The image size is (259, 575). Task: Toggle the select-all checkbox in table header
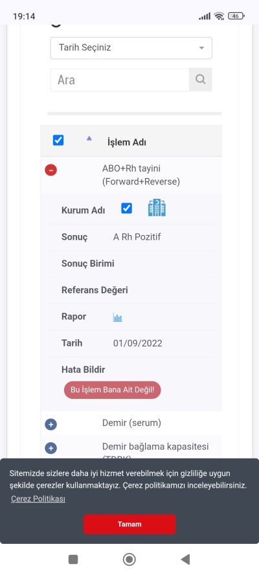[x=58, y=140]
